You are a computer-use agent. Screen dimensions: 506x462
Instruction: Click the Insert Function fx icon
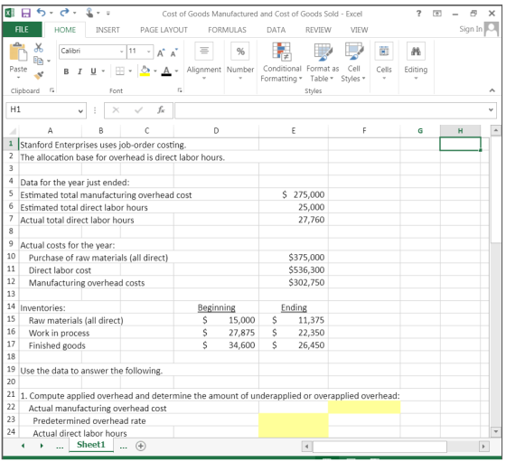pos(161,110)
